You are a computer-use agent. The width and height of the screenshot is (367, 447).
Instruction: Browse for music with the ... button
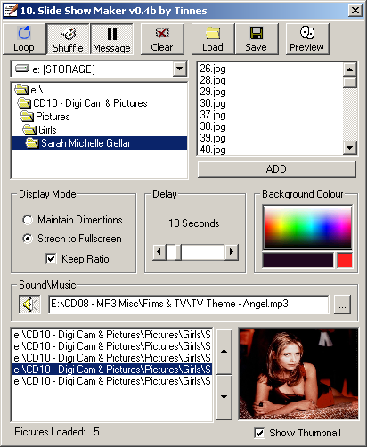(342, 305)
